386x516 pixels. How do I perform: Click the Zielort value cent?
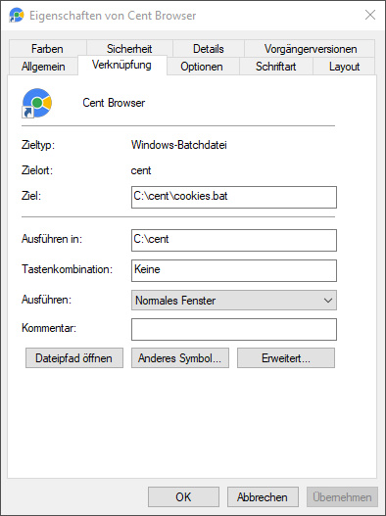141,170
